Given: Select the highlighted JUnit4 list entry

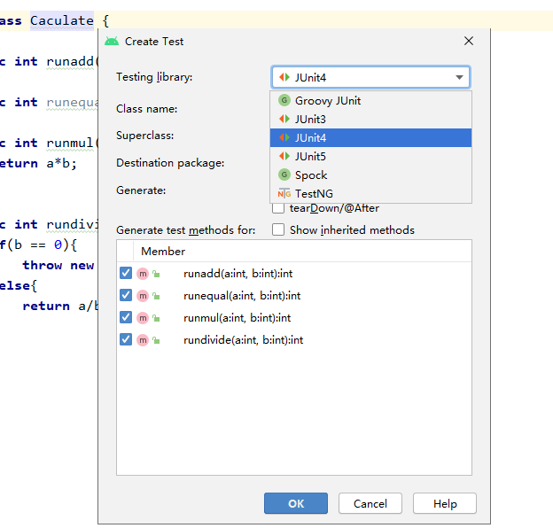Looking at the screenshot, I should tap(370, 138).
